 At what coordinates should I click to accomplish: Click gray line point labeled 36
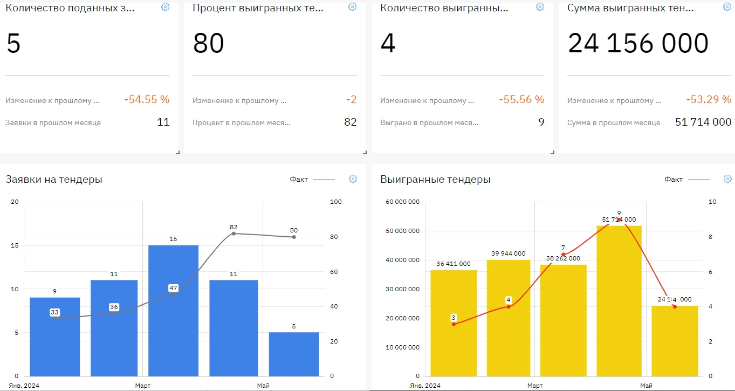114,313
